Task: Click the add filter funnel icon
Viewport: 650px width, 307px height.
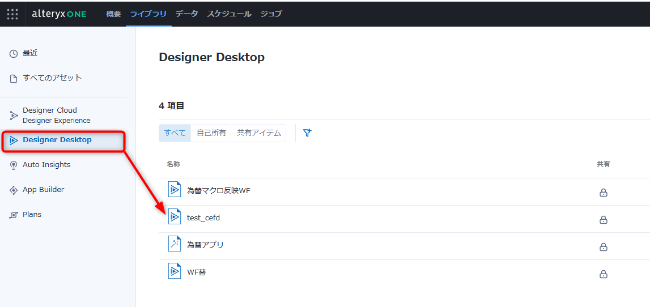Action: (307, 133)
